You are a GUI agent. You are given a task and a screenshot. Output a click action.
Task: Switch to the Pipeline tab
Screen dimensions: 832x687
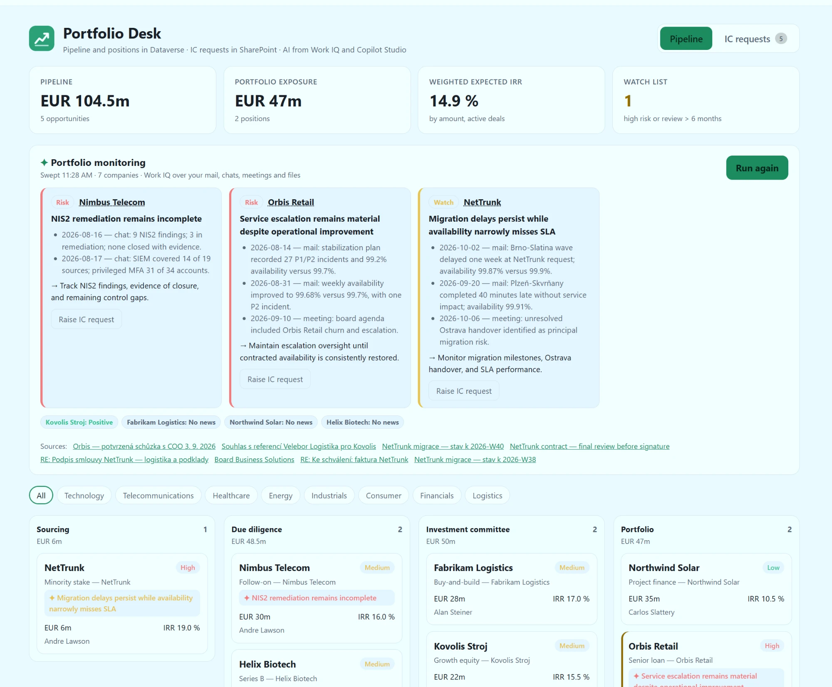click(x=686, y=39)
